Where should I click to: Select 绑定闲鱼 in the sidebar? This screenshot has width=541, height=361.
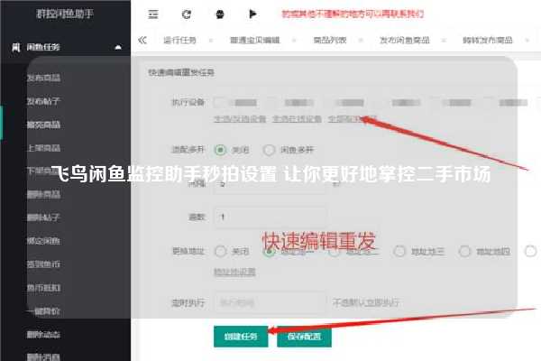pyautogui.click(x=44, y=241)
